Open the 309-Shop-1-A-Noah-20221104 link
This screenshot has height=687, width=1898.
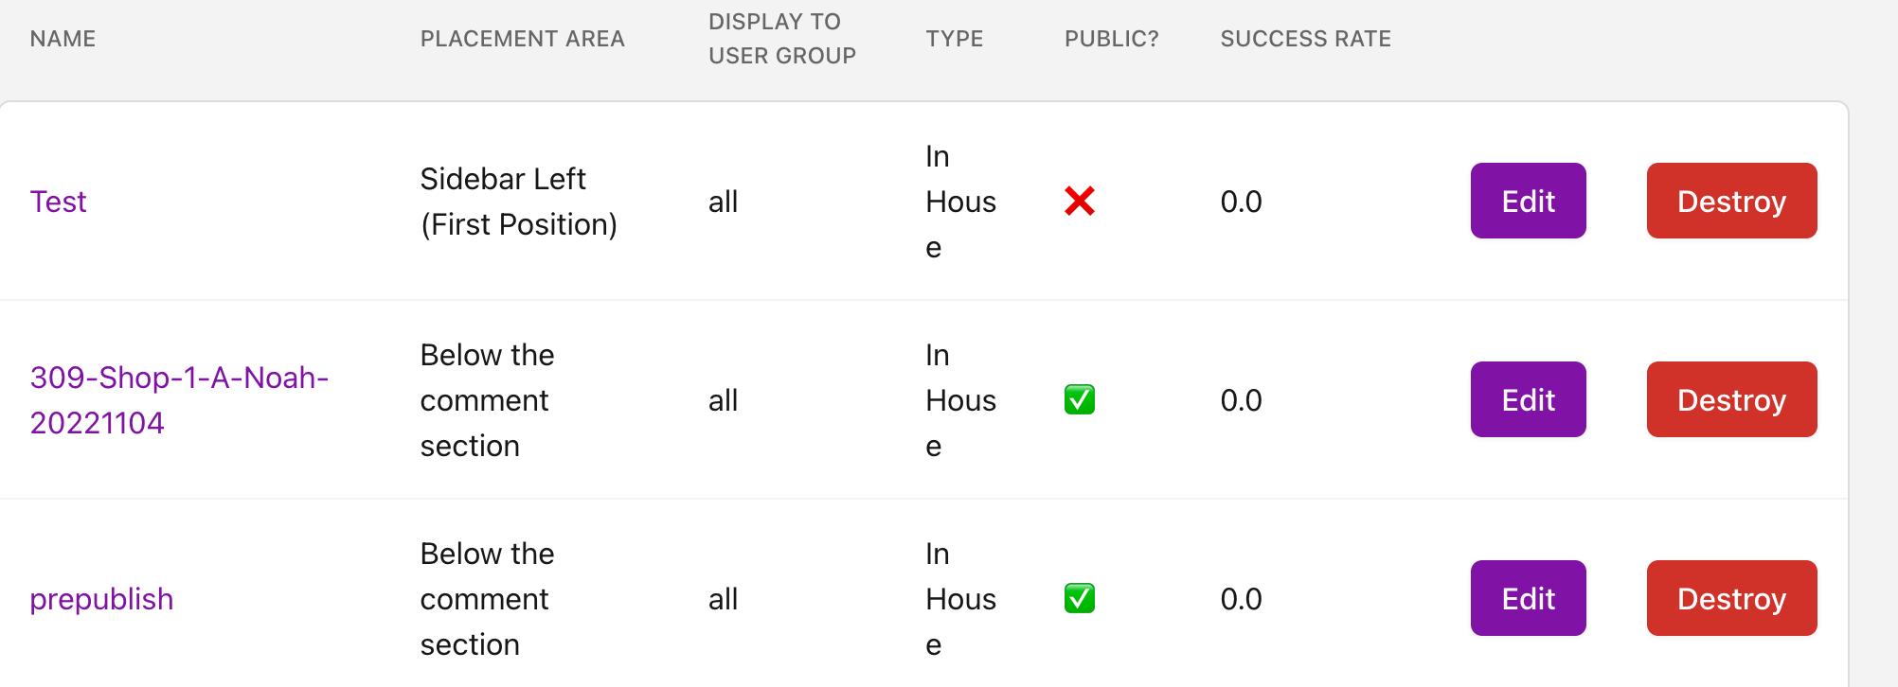[180, 399]
